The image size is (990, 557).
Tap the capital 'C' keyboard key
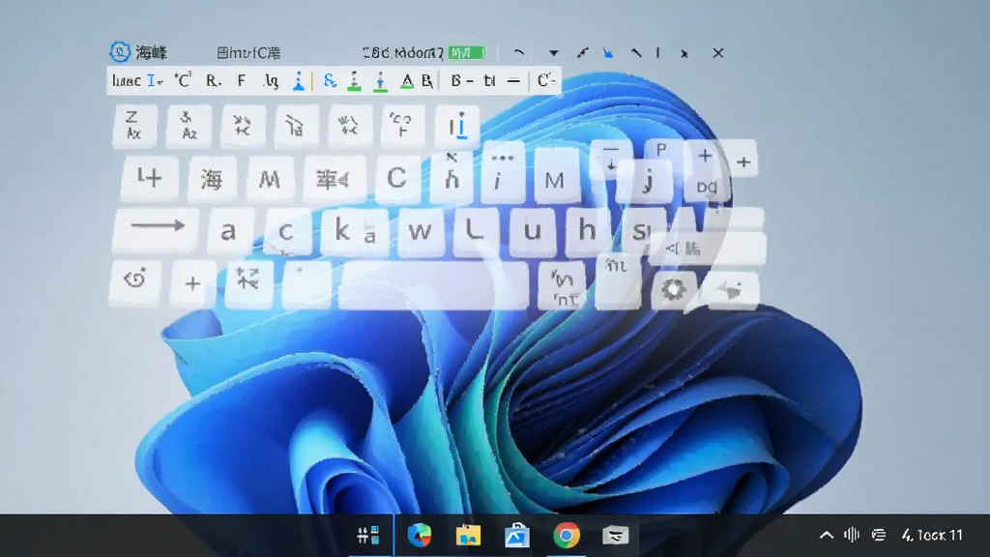(x=396, y=179)
